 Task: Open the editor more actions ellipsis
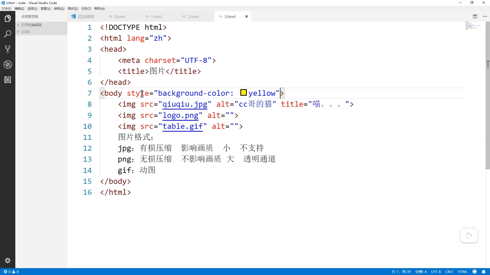click(x=485, y=17)
